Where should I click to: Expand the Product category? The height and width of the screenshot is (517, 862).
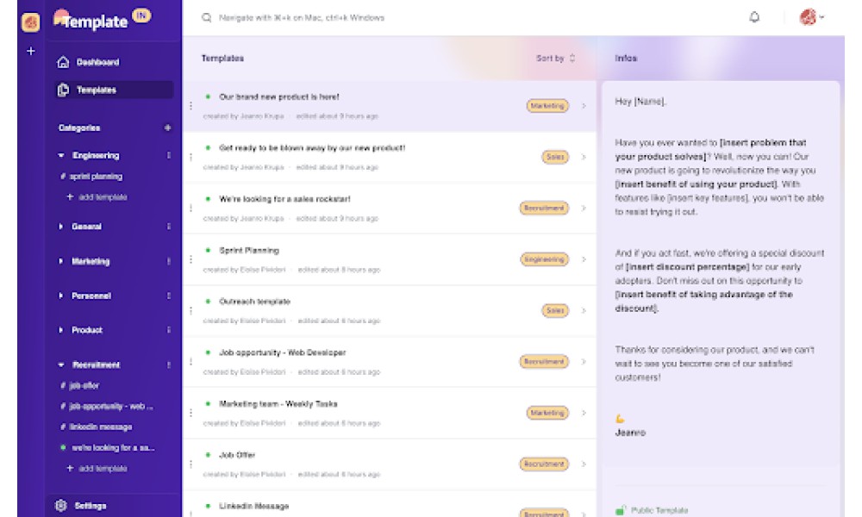[61, 330]
